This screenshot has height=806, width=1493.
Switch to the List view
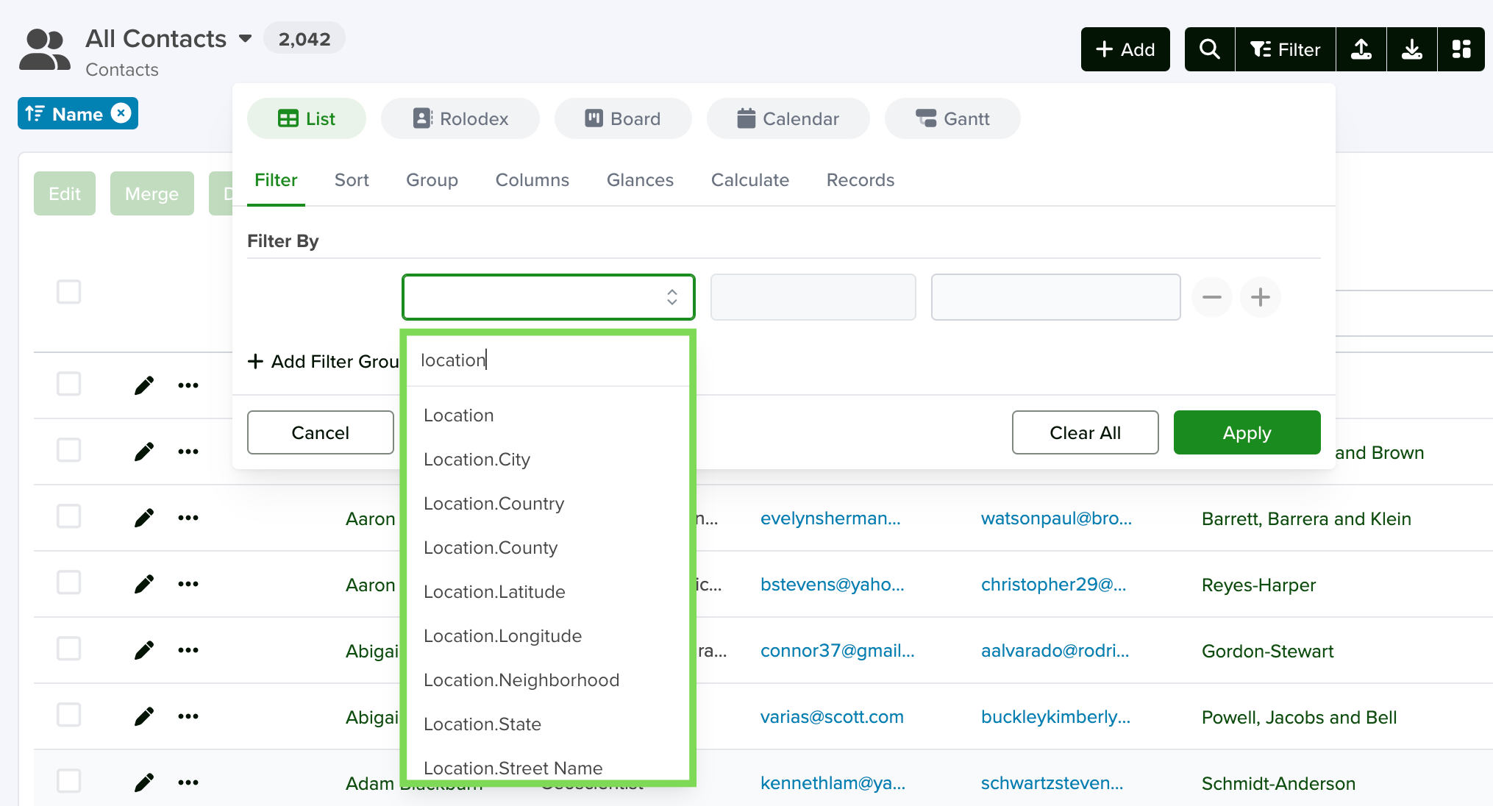click(307, 118)
